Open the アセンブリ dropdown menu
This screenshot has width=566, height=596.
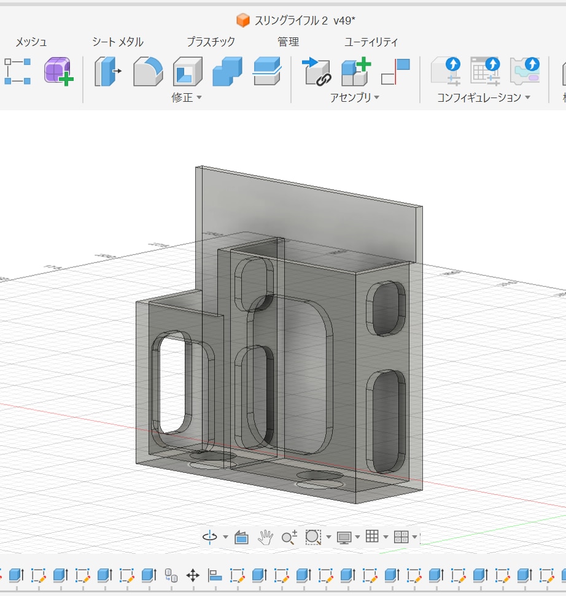(x=354, y=97)
